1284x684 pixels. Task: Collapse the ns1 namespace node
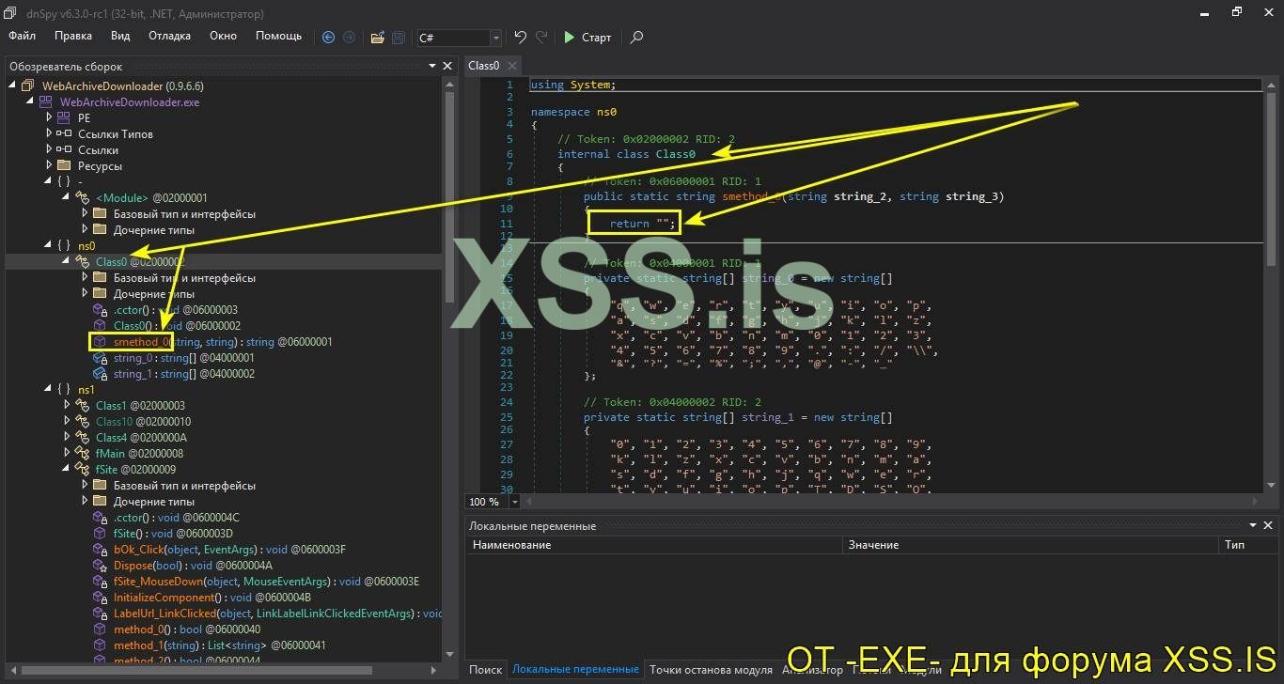pyautogui.click(x=48, y=390)
